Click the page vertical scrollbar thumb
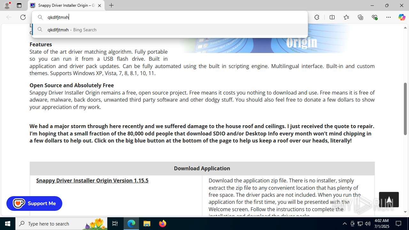Viewport: 409px width, 230px height. (405, 109)
